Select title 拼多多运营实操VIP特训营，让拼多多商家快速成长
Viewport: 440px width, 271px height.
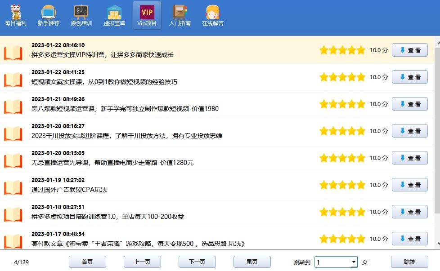pyautogui.click(x=103, y=55)
